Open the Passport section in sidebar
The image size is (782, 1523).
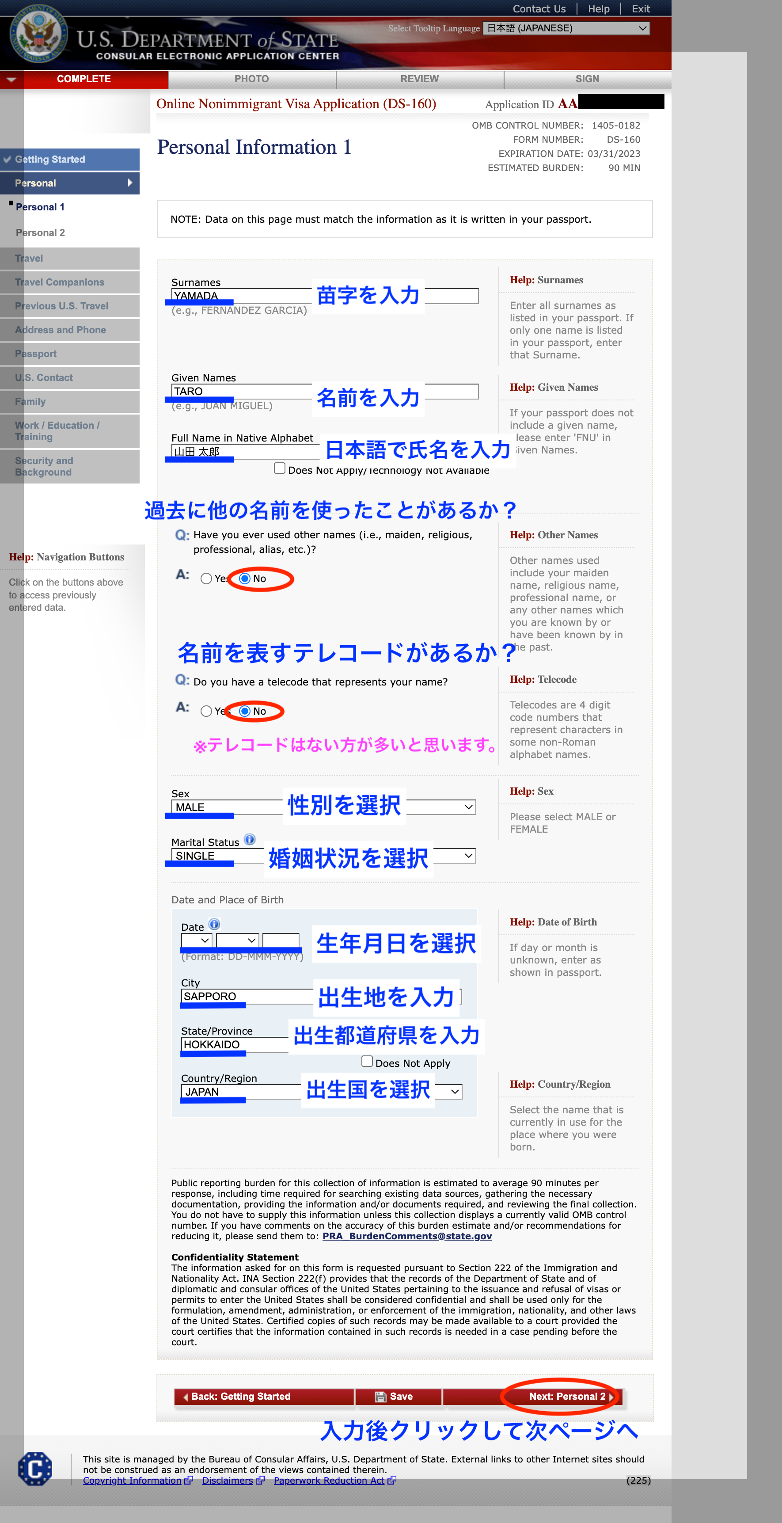point(36,354)
